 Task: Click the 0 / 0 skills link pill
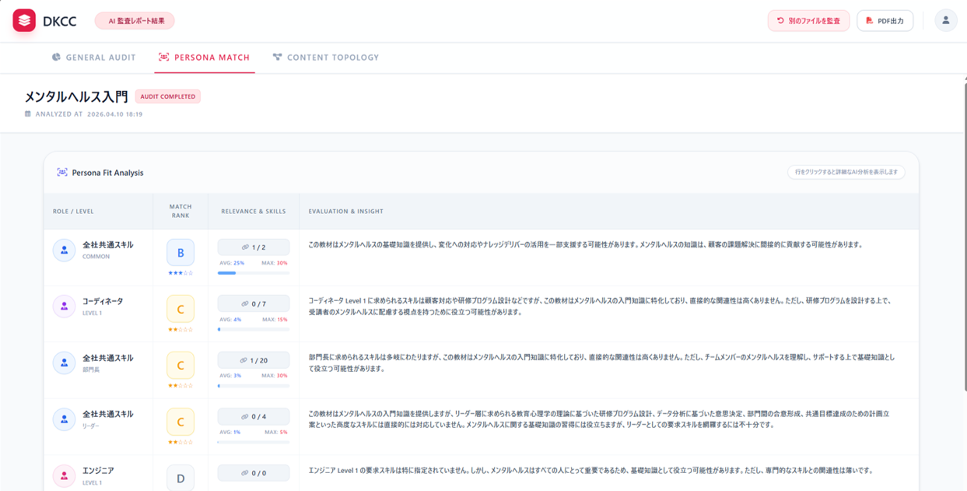[x=254, y=473]
